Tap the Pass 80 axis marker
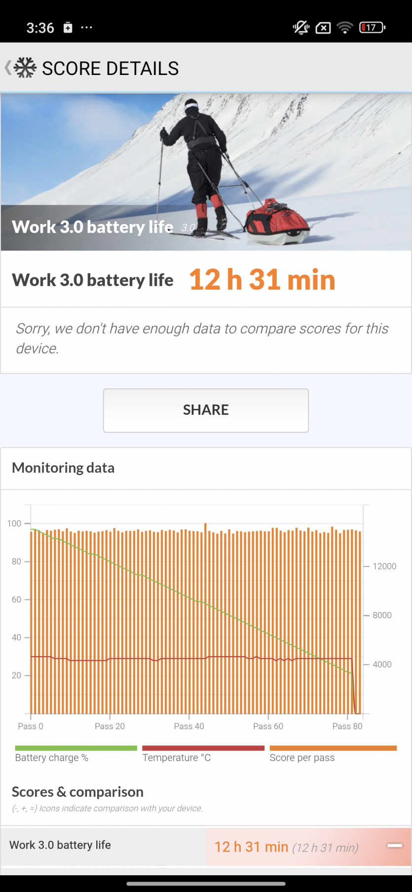 click(x=347, y=726)
